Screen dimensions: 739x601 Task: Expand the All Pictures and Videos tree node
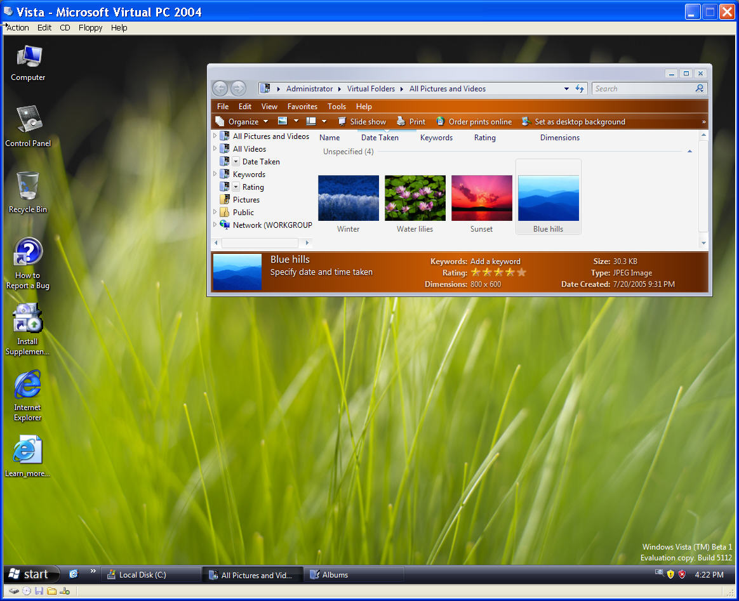point(215,136)
